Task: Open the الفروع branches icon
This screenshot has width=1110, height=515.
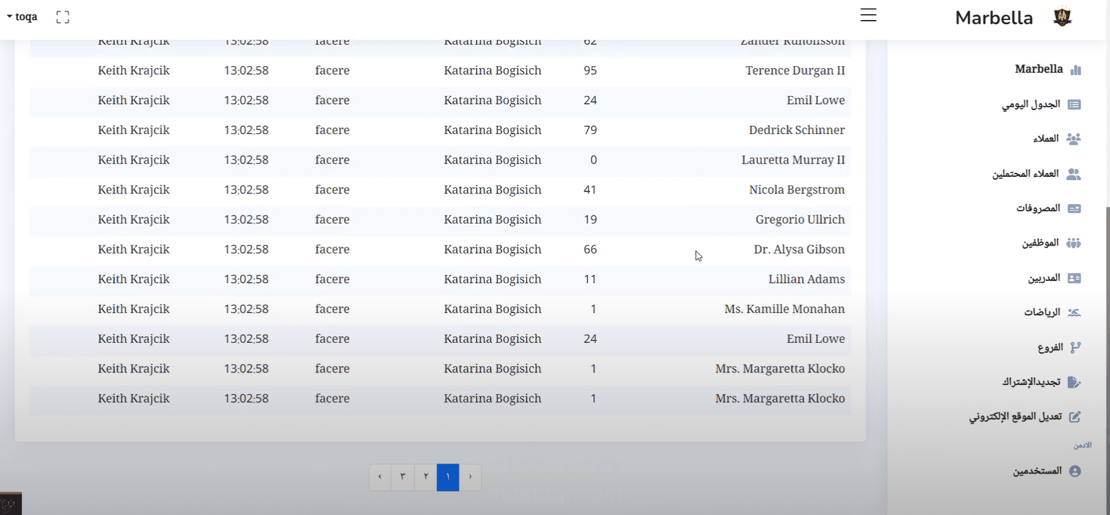Action: 1075,348
